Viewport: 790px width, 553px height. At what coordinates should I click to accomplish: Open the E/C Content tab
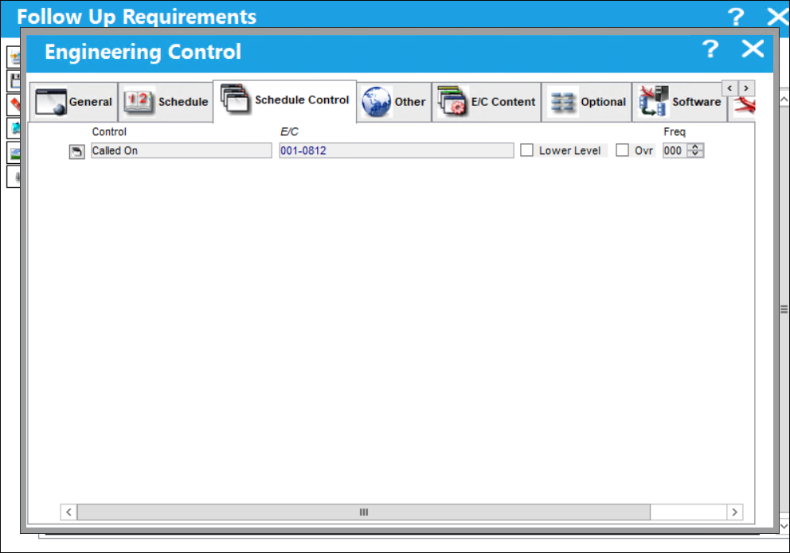pyautogui.click(x=487, y=102)
